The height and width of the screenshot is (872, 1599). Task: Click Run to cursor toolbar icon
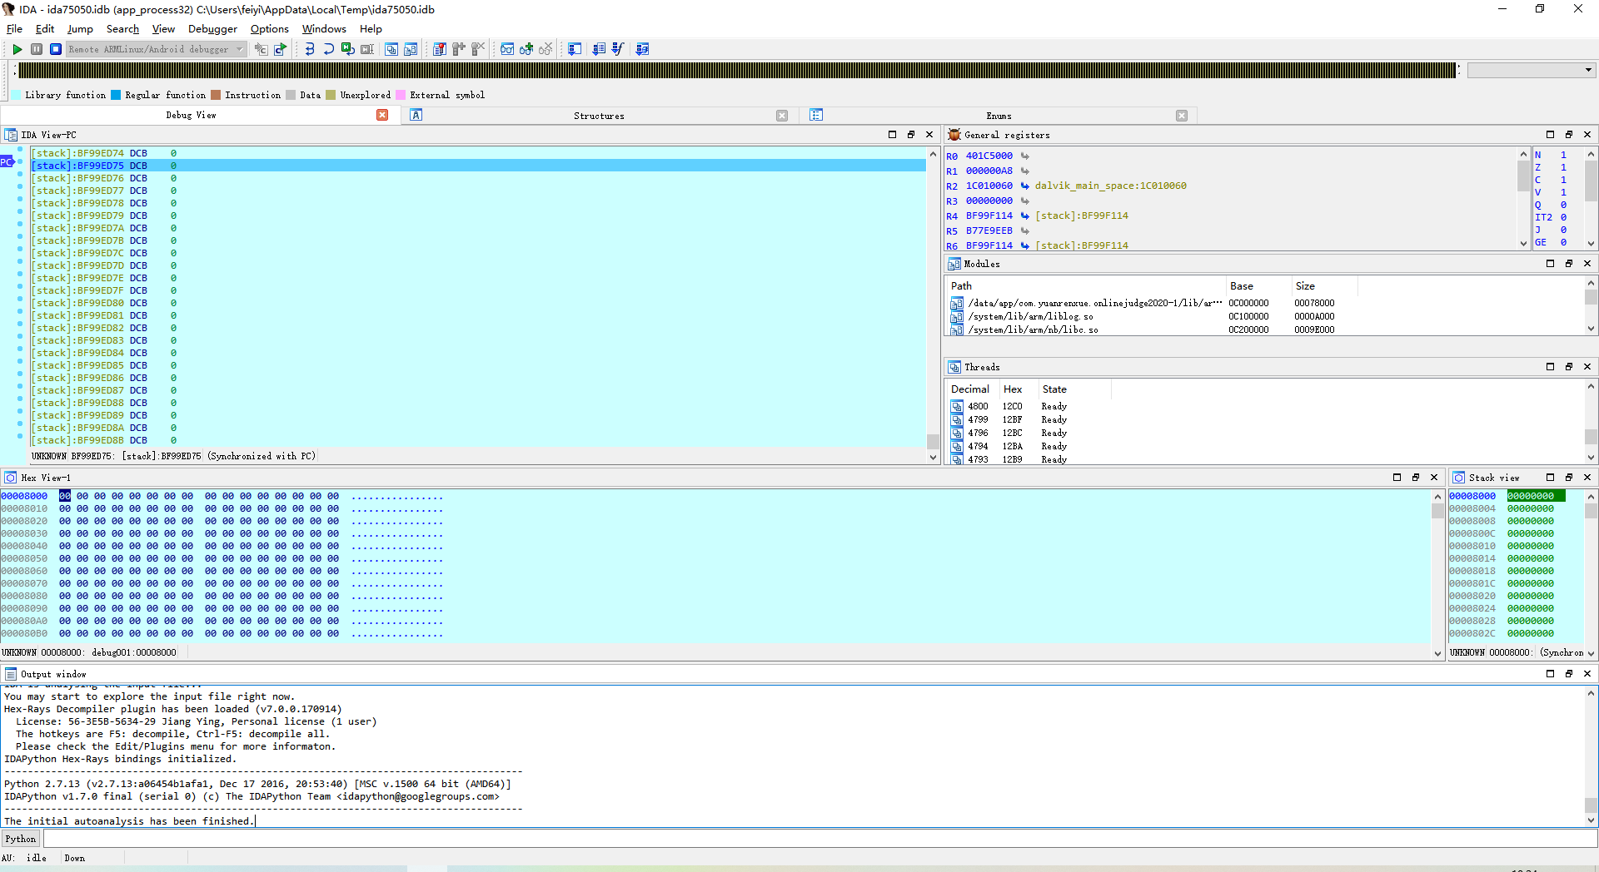click(367, 49)
